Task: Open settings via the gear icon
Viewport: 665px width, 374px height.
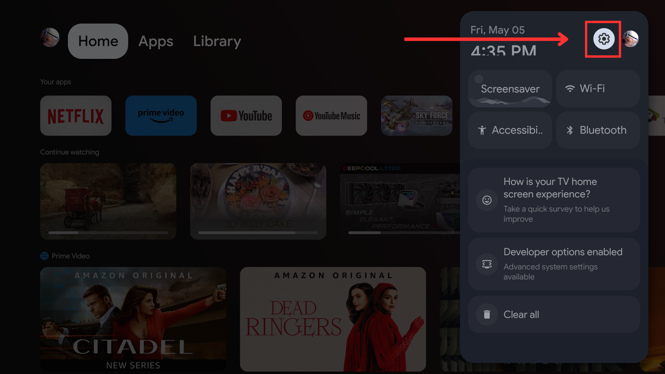Action: pos(603,39)
